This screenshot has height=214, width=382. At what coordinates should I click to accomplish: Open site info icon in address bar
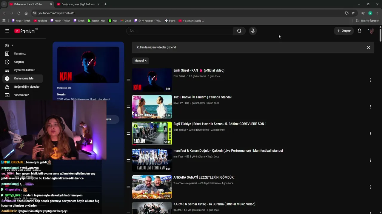pyautogui.click(x=34, y=13)
